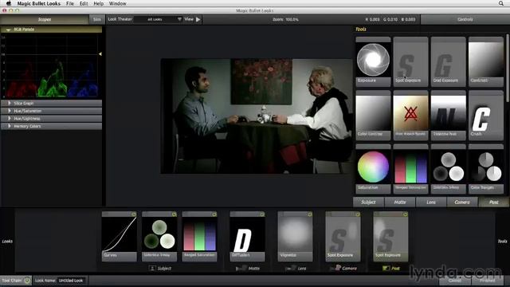
Task: Open the Looks drawer on the left edge
Action: pos(7,241)
